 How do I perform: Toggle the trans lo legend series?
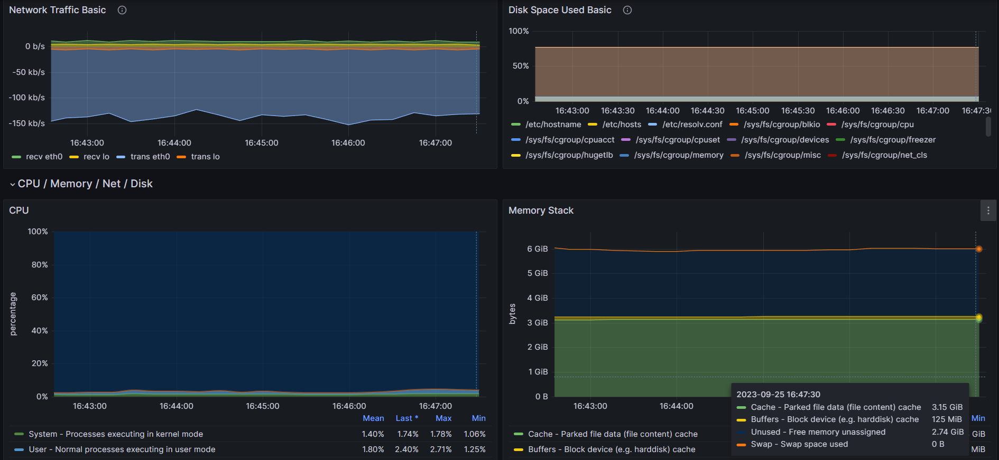pos(205,157)
